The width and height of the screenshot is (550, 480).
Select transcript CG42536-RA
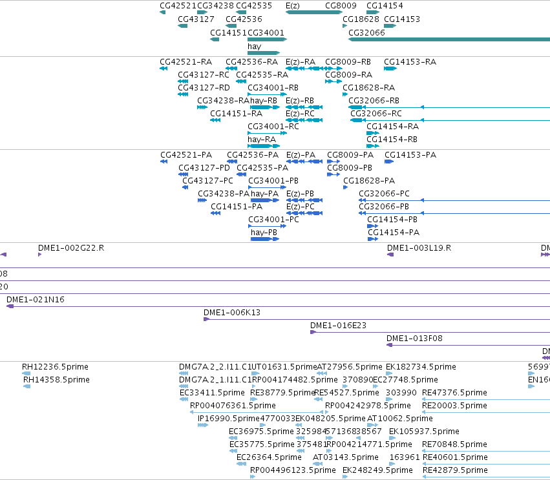252,62
